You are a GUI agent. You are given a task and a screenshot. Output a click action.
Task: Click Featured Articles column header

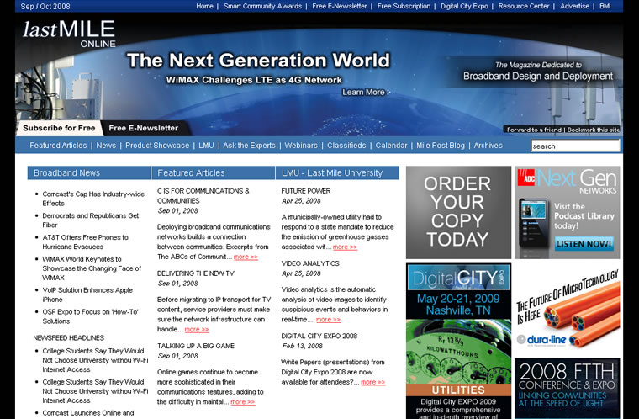[x=213, y=173]
